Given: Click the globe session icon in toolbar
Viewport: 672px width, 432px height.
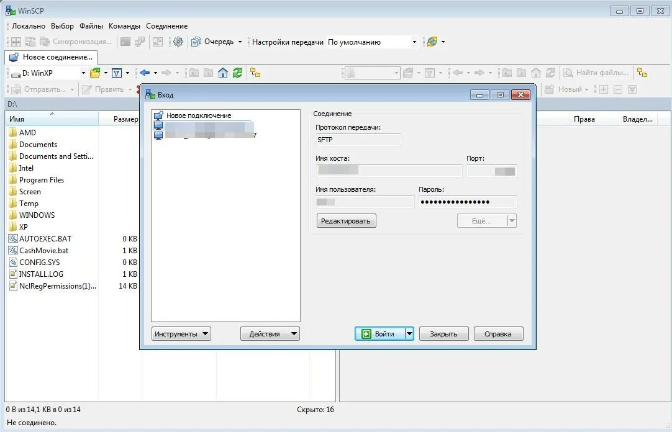Looking at the screenshot, I should [x=432, y=42].
